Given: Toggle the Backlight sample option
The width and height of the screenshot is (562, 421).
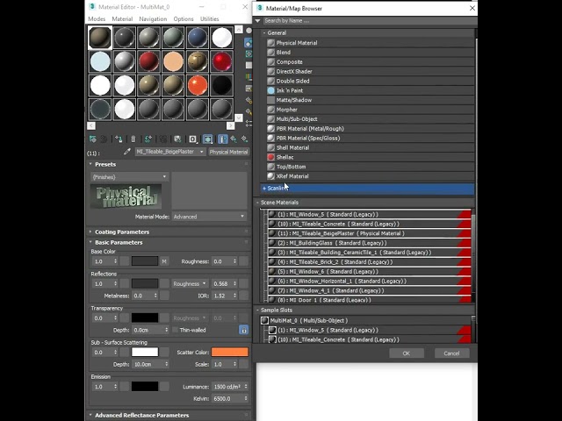Looking at the screenshot, I should (x=249, y=43).
